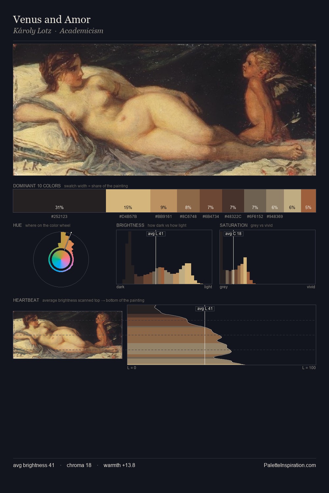This screenshot has width=329, height=493.
Task: Click hex code #48322C
Action: (233, 217)
